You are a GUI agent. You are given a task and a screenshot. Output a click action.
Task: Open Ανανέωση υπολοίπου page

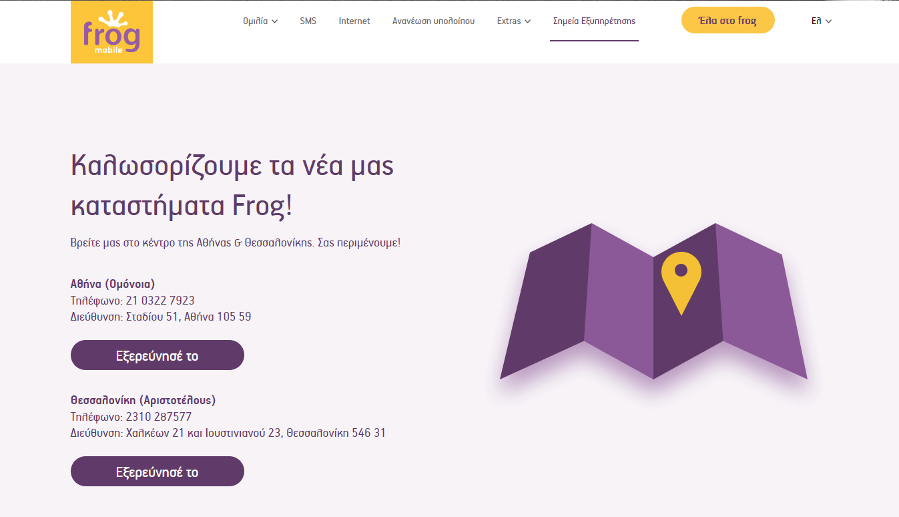pyautogui.click(x=433, y=21)
